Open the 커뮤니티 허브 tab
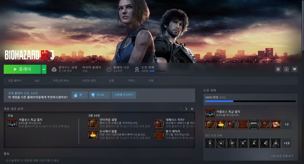The width and height of the screenshot is (304, 164). (61, 81)
